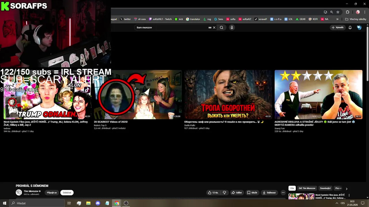Click the Hledat taskbar search box
The image size is (369, 207).
pos(37,203)
